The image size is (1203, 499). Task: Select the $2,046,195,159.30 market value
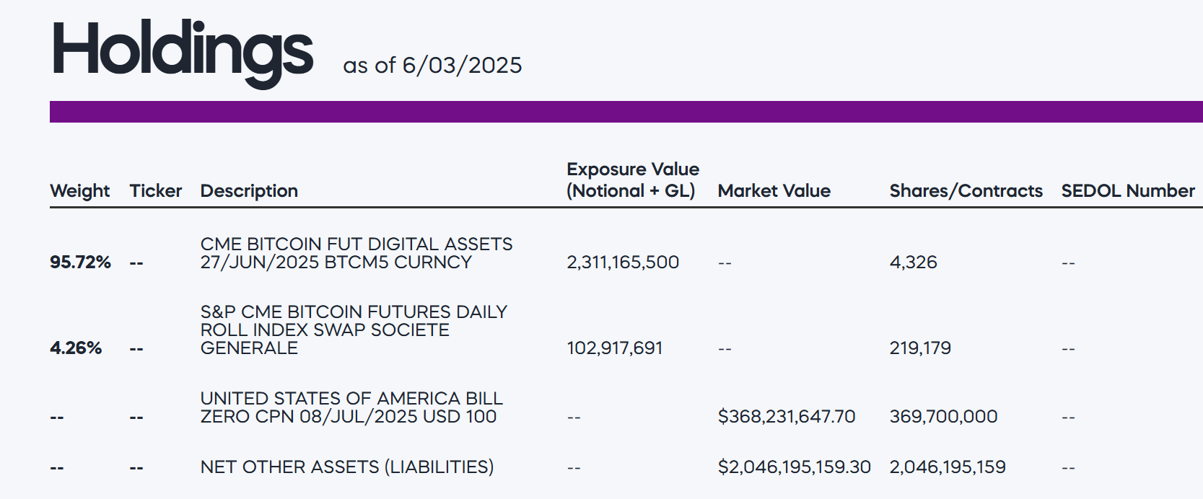coord(794,467)
